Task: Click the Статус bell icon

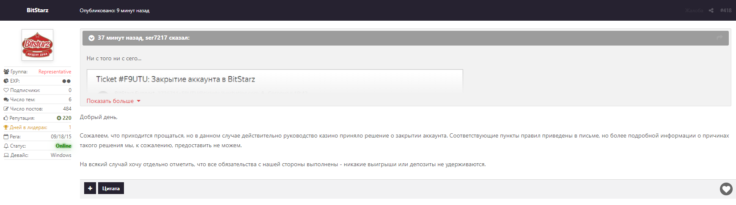Action: (6, 146)
